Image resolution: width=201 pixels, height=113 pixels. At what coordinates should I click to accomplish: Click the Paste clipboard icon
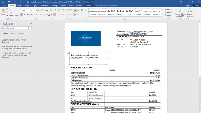click(3, 11)
